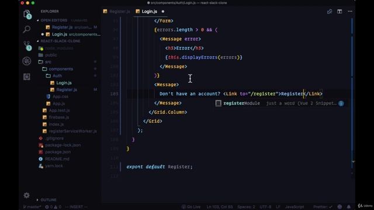Open the Source Control view
The width and height of the screenshot is (374, 210).
pos(27,45)
